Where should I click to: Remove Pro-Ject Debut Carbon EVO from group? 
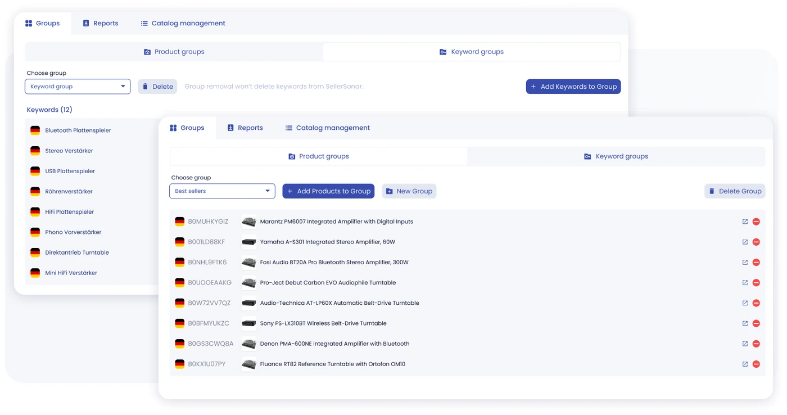click(x=756, y=282)
